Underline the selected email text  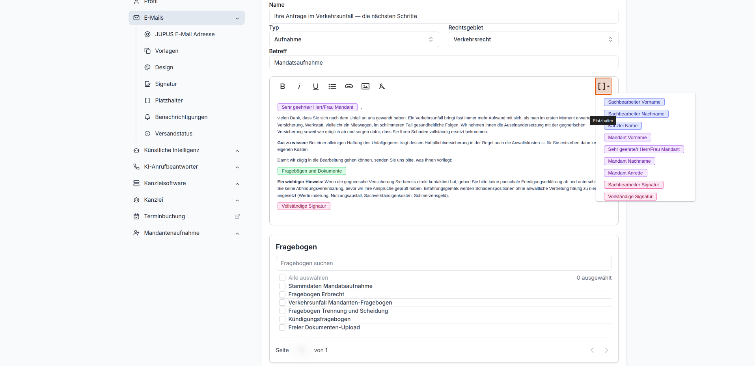click(x=315, y=86)
